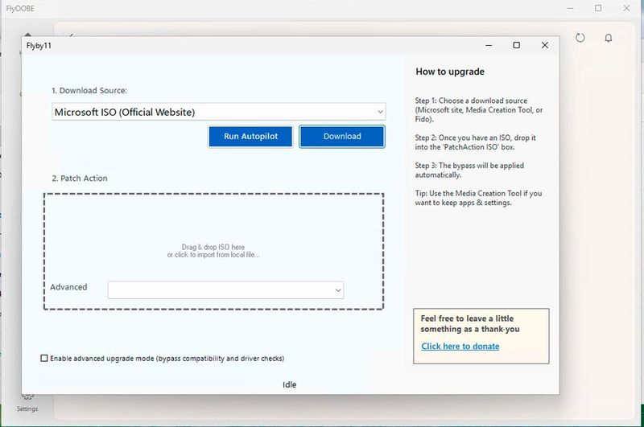
Task: Click the 2. Patch Action label
Action: (x=80, y=179)
